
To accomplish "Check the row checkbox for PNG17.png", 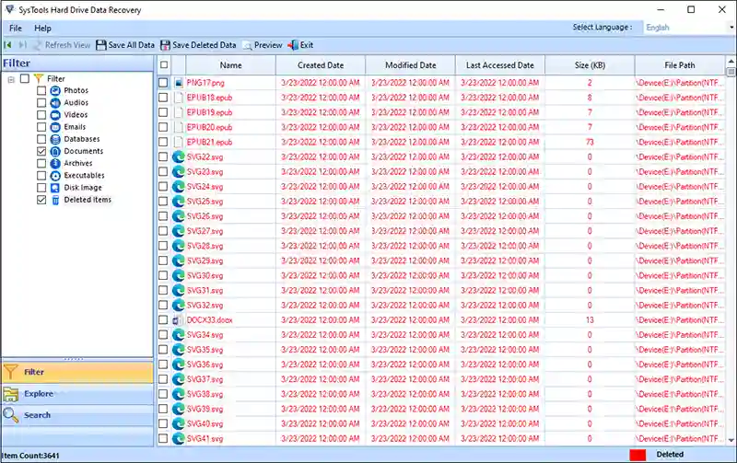I will 163,83.
